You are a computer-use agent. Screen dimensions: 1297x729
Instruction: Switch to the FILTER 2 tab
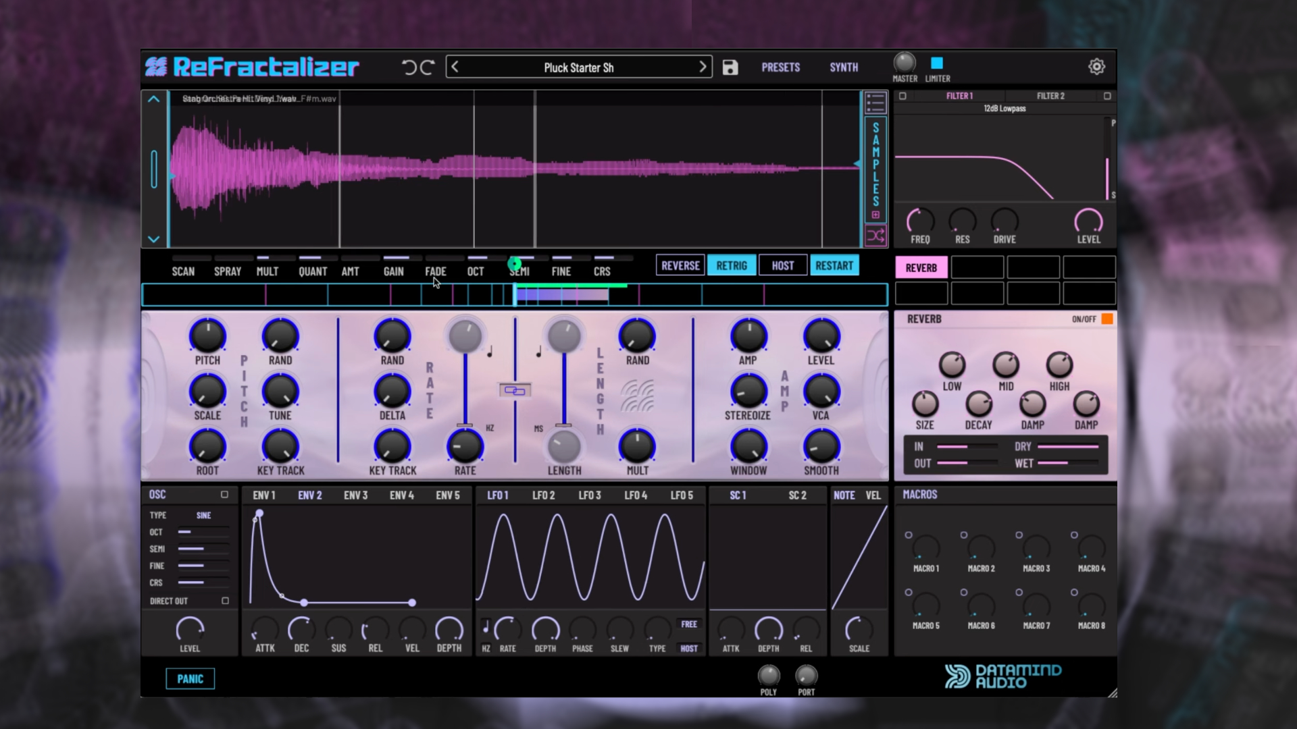click(1050, 96)
